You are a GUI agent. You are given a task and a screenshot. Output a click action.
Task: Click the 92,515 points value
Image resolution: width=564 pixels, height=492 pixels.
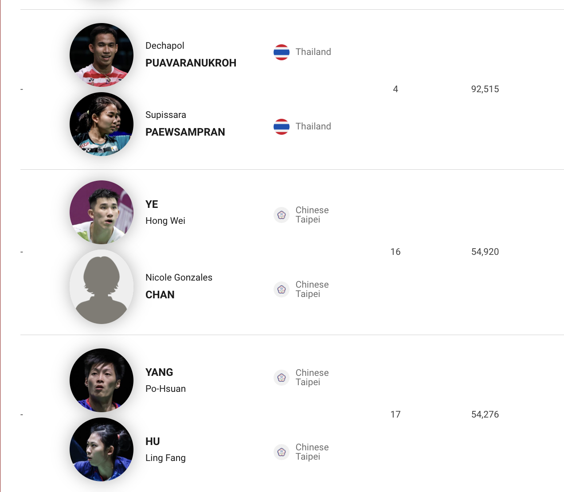coord(485,89)
